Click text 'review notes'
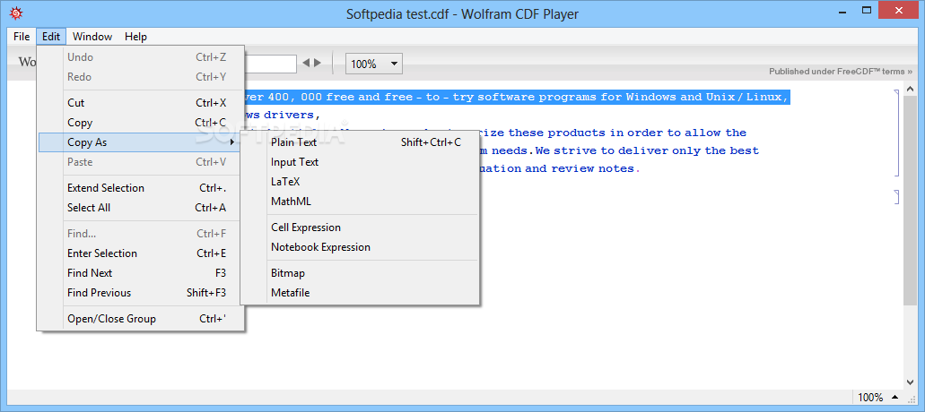This screenshot has height=412, width=925. pos(592,169)
